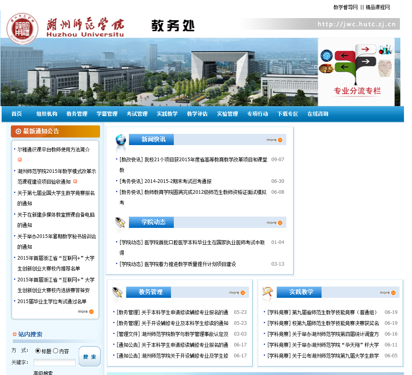Open [学科竞赛] 第九届省师范生教学技能竞赛 item
The width and height of the screenshot is (412, 375).
(322, 312)
